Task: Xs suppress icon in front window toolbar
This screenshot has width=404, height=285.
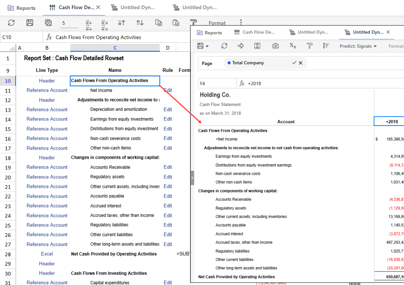Action: tap(292, 46)
